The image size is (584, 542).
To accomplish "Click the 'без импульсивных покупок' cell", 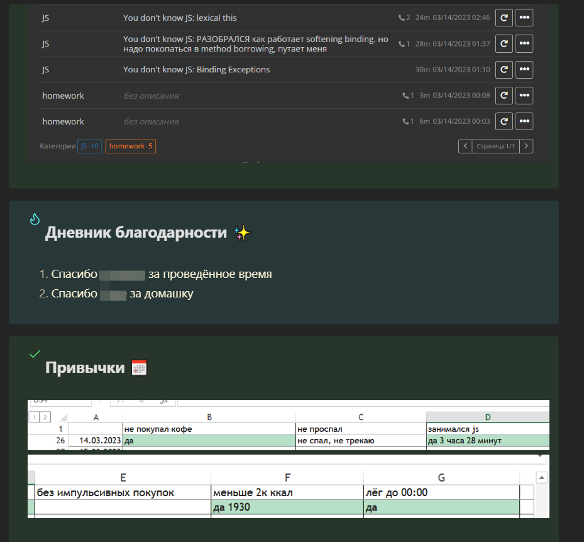I will coord(123,492).
